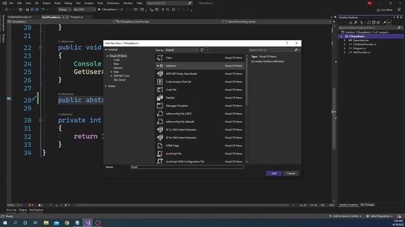Start debugging with green play icon
The height and width of the screenshot is (227, 405).
99,9
